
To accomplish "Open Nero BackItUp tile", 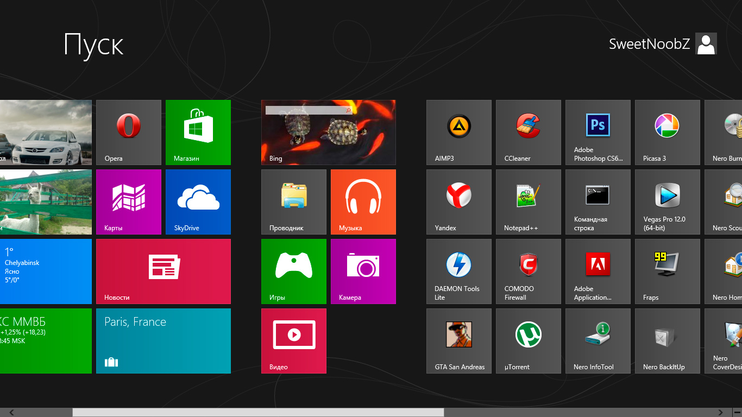I will point(668,341).
